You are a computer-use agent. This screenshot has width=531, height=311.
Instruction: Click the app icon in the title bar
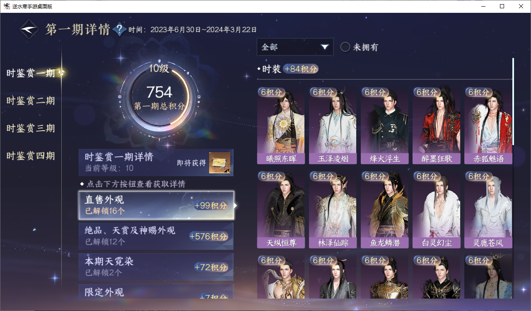(7, 6)
